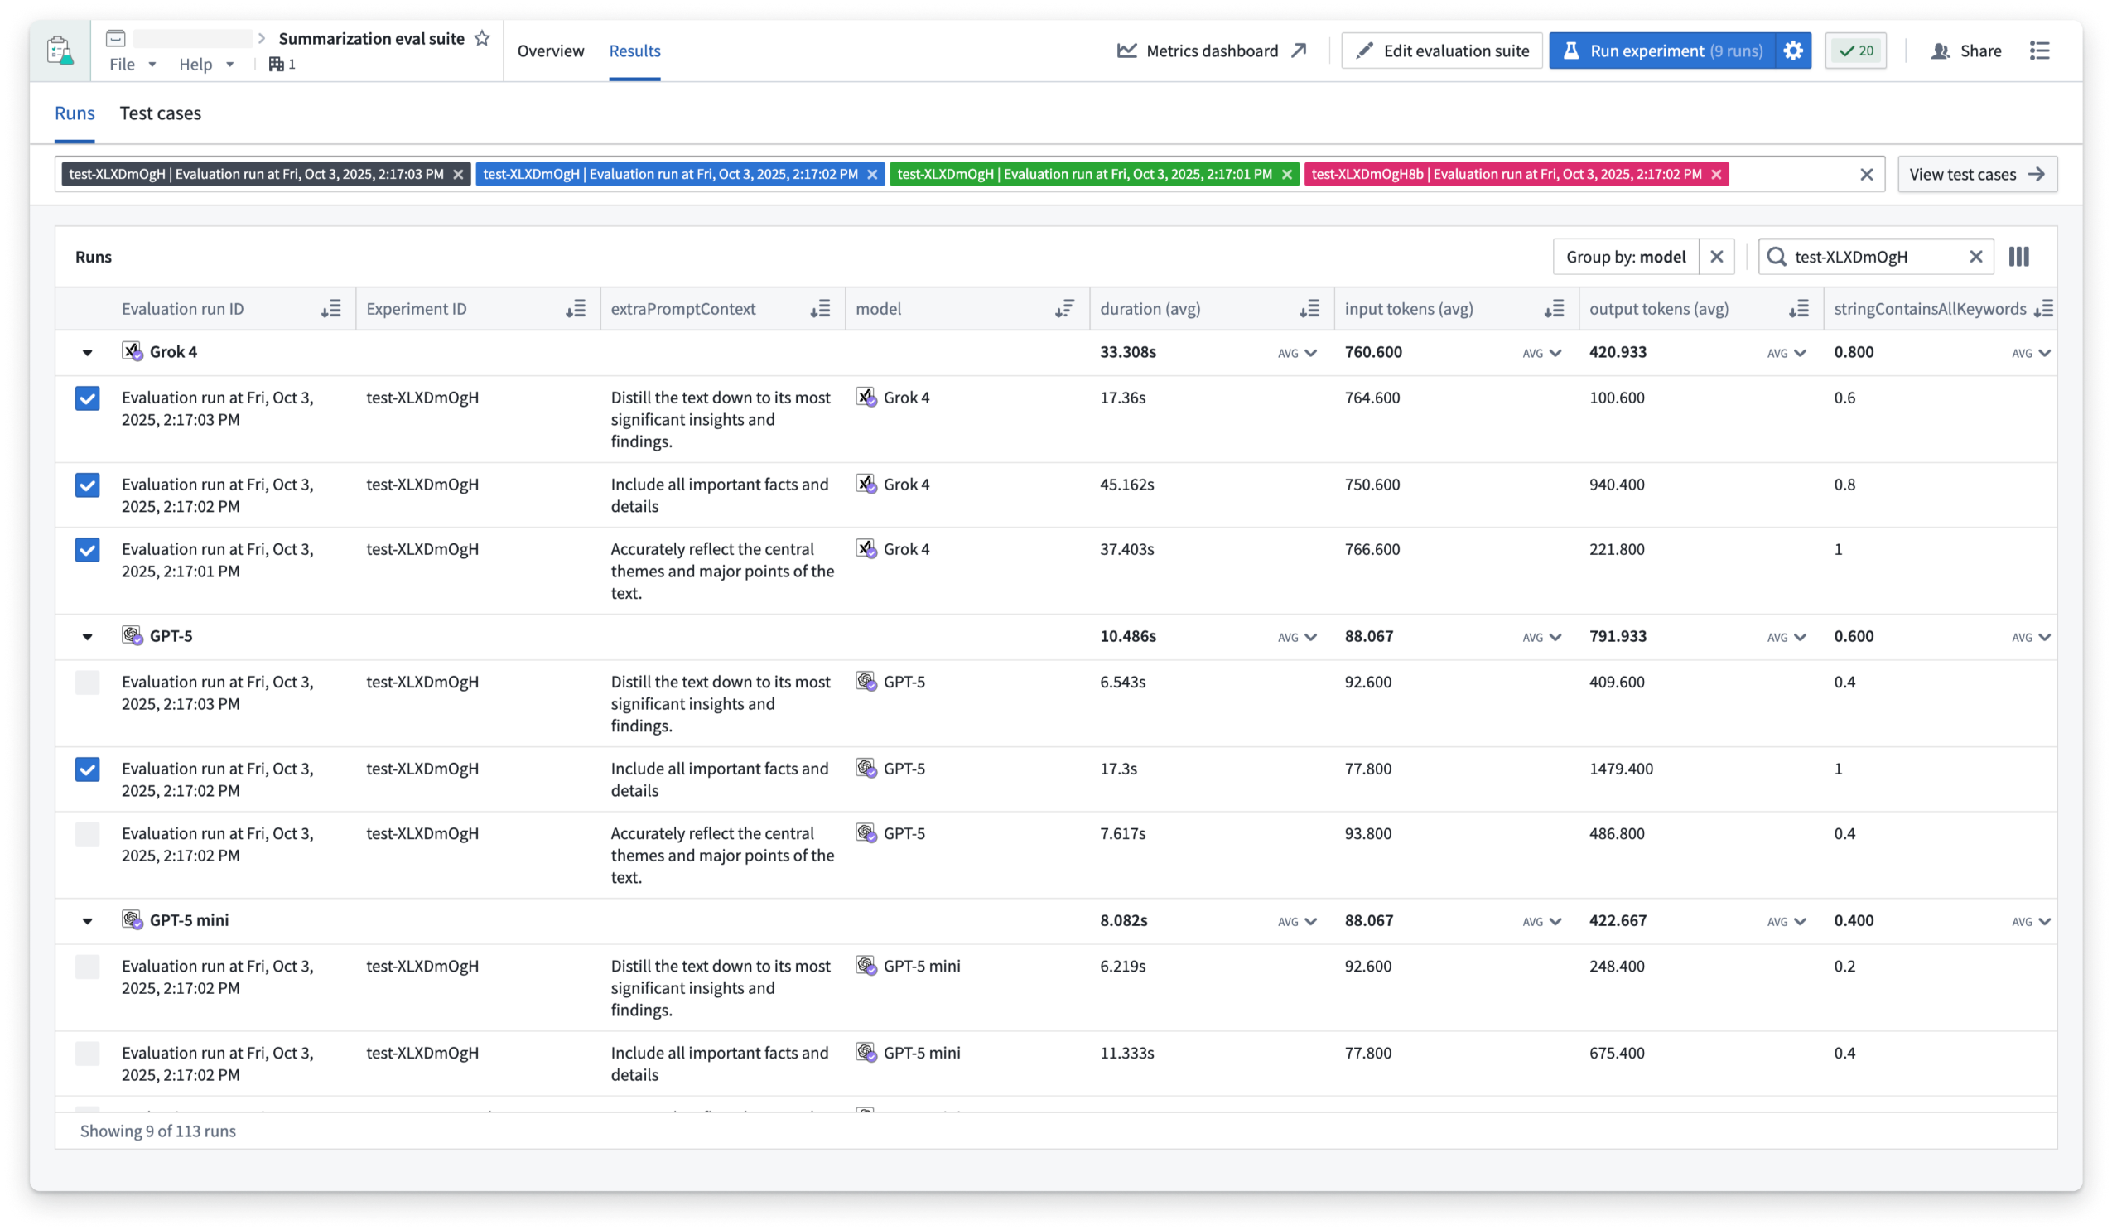Sort by the duration (avg) column icon
2112x1230 pixels.
pyautogui.click(x=1309, y=309)
